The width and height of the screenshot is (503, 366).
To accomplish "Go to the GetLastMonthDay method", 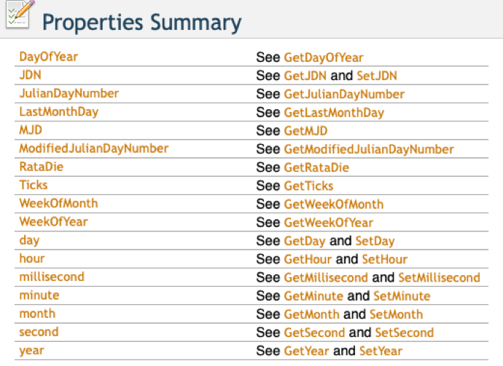I will [x=333, y=113].
